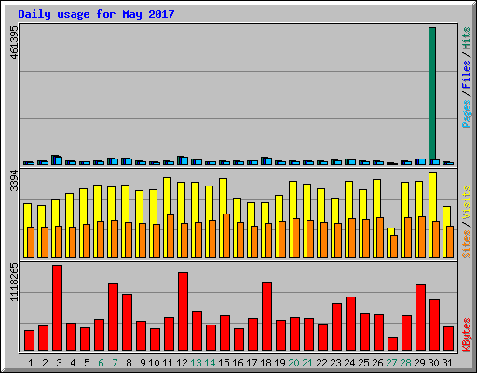The image size is (477, 373).
Task: Click the day 15 x-axis label
Action: click(224, 363)
